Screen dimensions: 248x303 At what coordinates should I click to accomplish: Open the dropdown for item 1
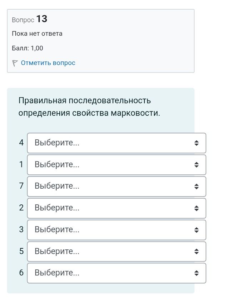(x=116, y=165)
